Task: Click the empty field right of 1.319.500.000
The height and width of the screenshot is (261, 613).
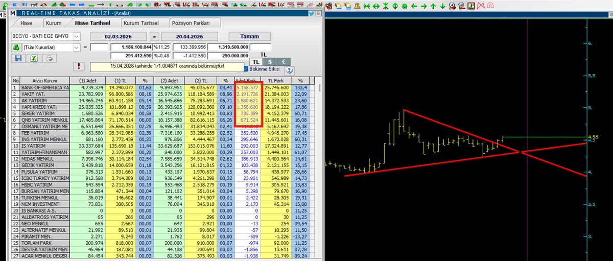Action: 261,48
